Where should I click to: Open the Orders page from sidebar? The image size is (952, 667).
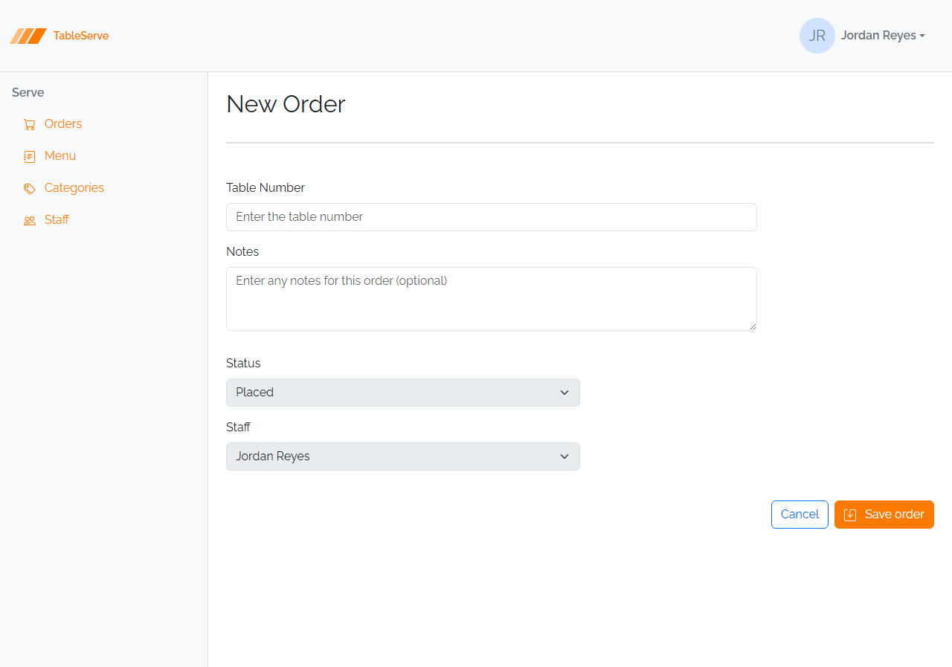coord(63,124)
